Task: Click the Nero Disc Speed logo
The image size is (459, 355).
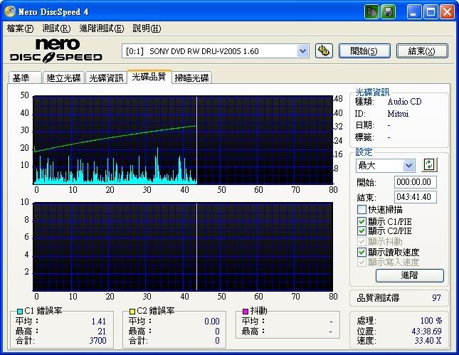Action: point(56,50)
